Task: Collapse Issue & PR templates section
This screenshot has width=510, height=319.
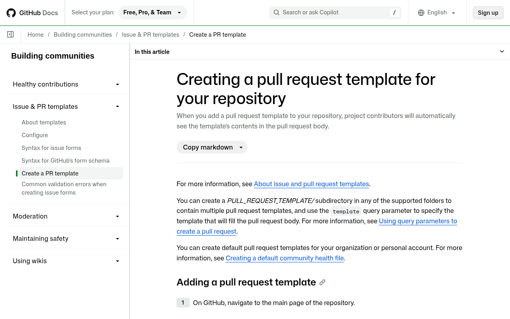Action: (x=67, y=106)
